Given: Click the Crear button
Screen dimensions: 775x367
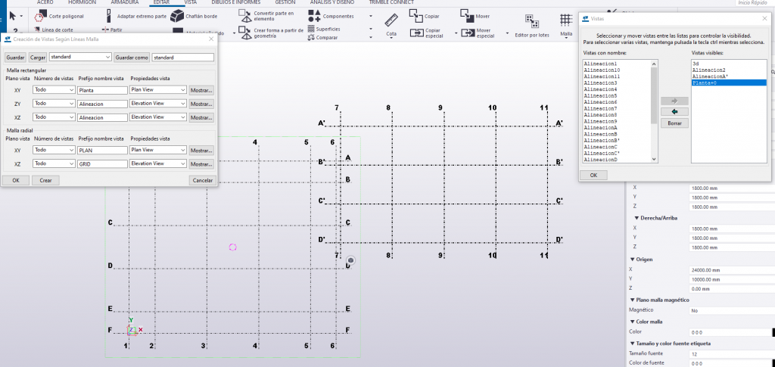Looking at the screenshot, I should click(45, 181).
